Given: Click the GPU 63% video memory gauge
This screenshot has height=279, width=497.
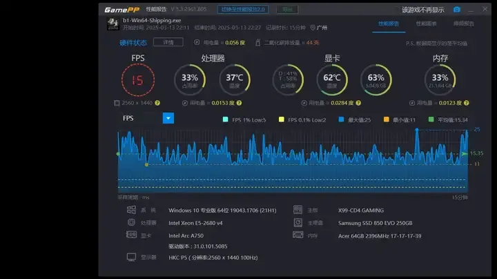Looking at the screenshot, I should [x=376, y=80].
